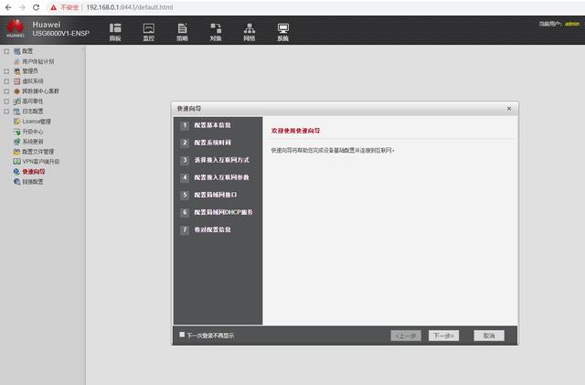Image resolution: width=585 pixels, height=385 pixels.
Task: Toggle 下一次登录不再显示 checkbox
Action: 182,335
